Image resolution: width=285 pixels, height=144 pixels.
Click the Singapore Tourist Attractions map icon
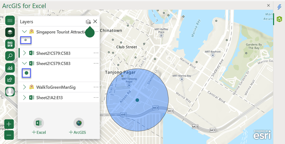point(32,32)
